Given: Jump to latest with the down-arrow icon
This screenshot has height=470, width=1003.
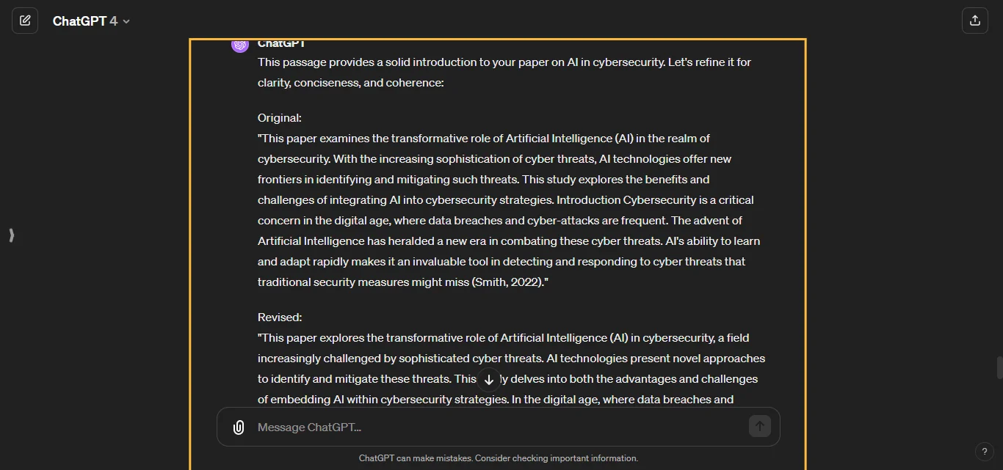Looking at the screenshot, I should click(x=489, y=380).
